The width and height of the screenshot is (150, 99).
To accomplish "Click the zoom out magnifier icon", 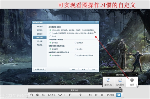I will coord(37,95).
